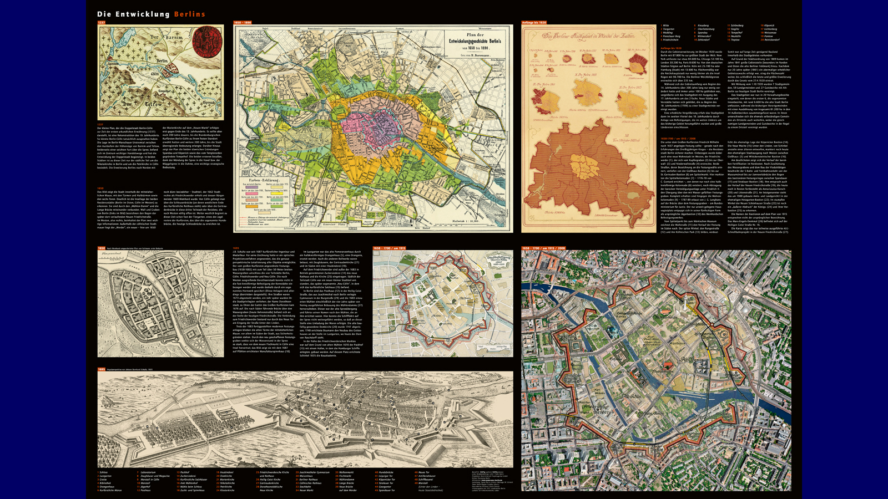
Task: Open the fortress map tagged "1658 – 1700 / um 1915"
Action: click(x=443, y=303)
